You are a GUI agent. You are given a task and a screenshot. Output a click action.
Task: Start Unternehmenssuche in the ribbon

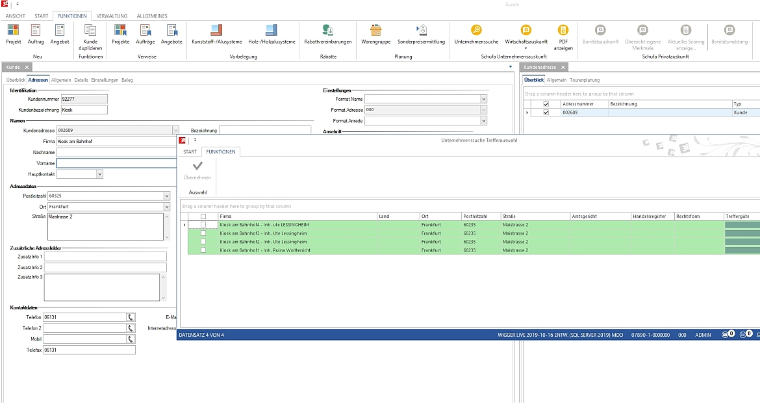point(476,31)
